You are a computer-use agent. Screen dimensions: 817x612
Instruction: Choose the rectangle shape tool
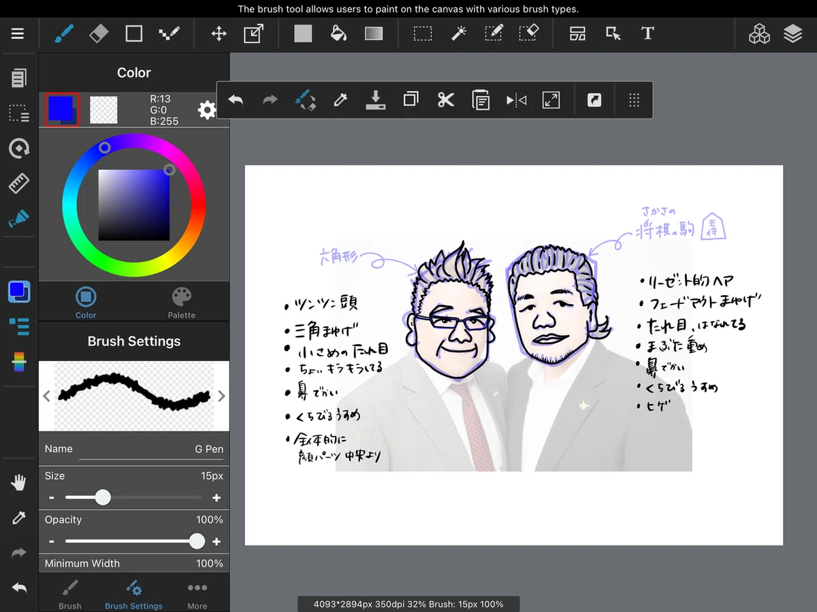pos(134,33)
